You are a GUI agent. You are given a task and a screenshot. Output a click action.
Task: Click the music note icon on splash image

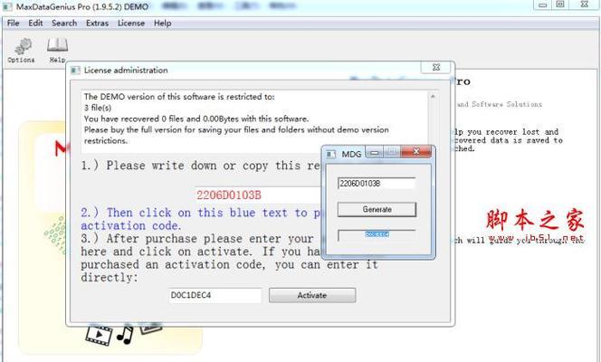click(125, 335)
